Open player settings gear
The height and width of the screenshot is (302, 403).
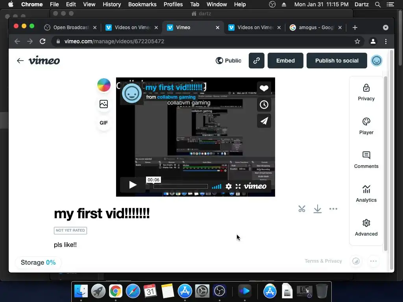pyautogui.click(x=229, y=186)
